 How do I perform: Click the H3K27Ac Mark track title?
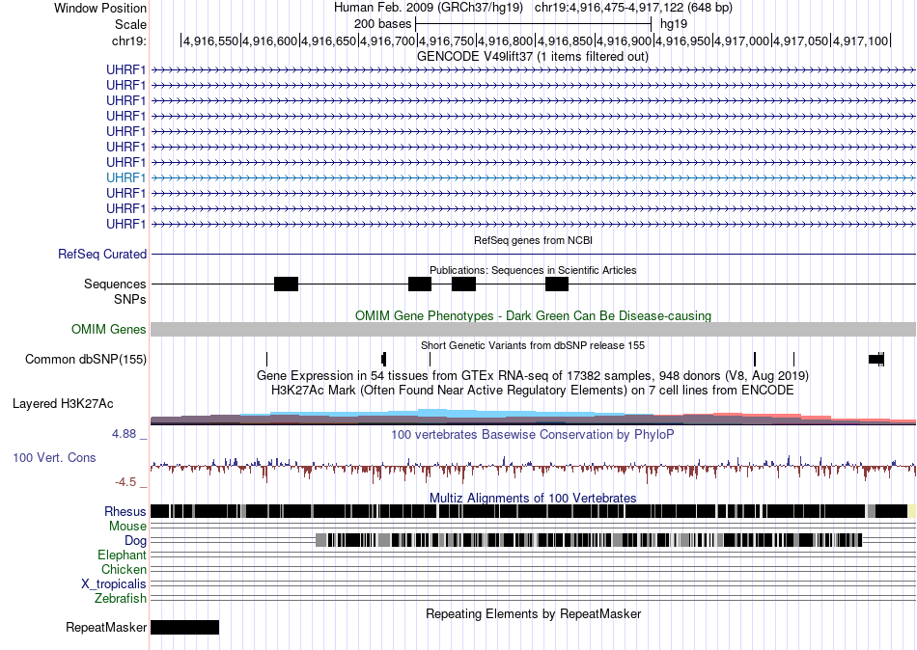[x=533, y=390]
